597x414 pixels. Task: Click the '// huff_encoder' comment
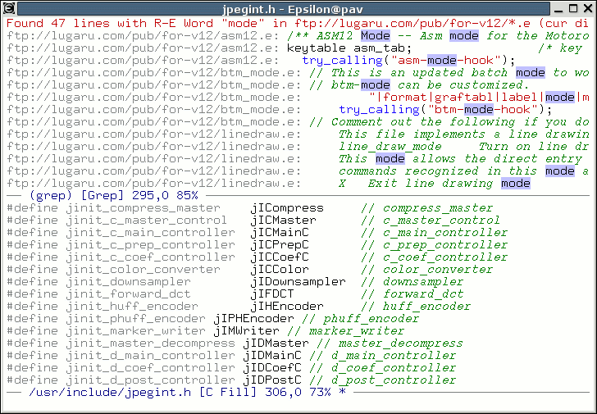coord(416,306)
